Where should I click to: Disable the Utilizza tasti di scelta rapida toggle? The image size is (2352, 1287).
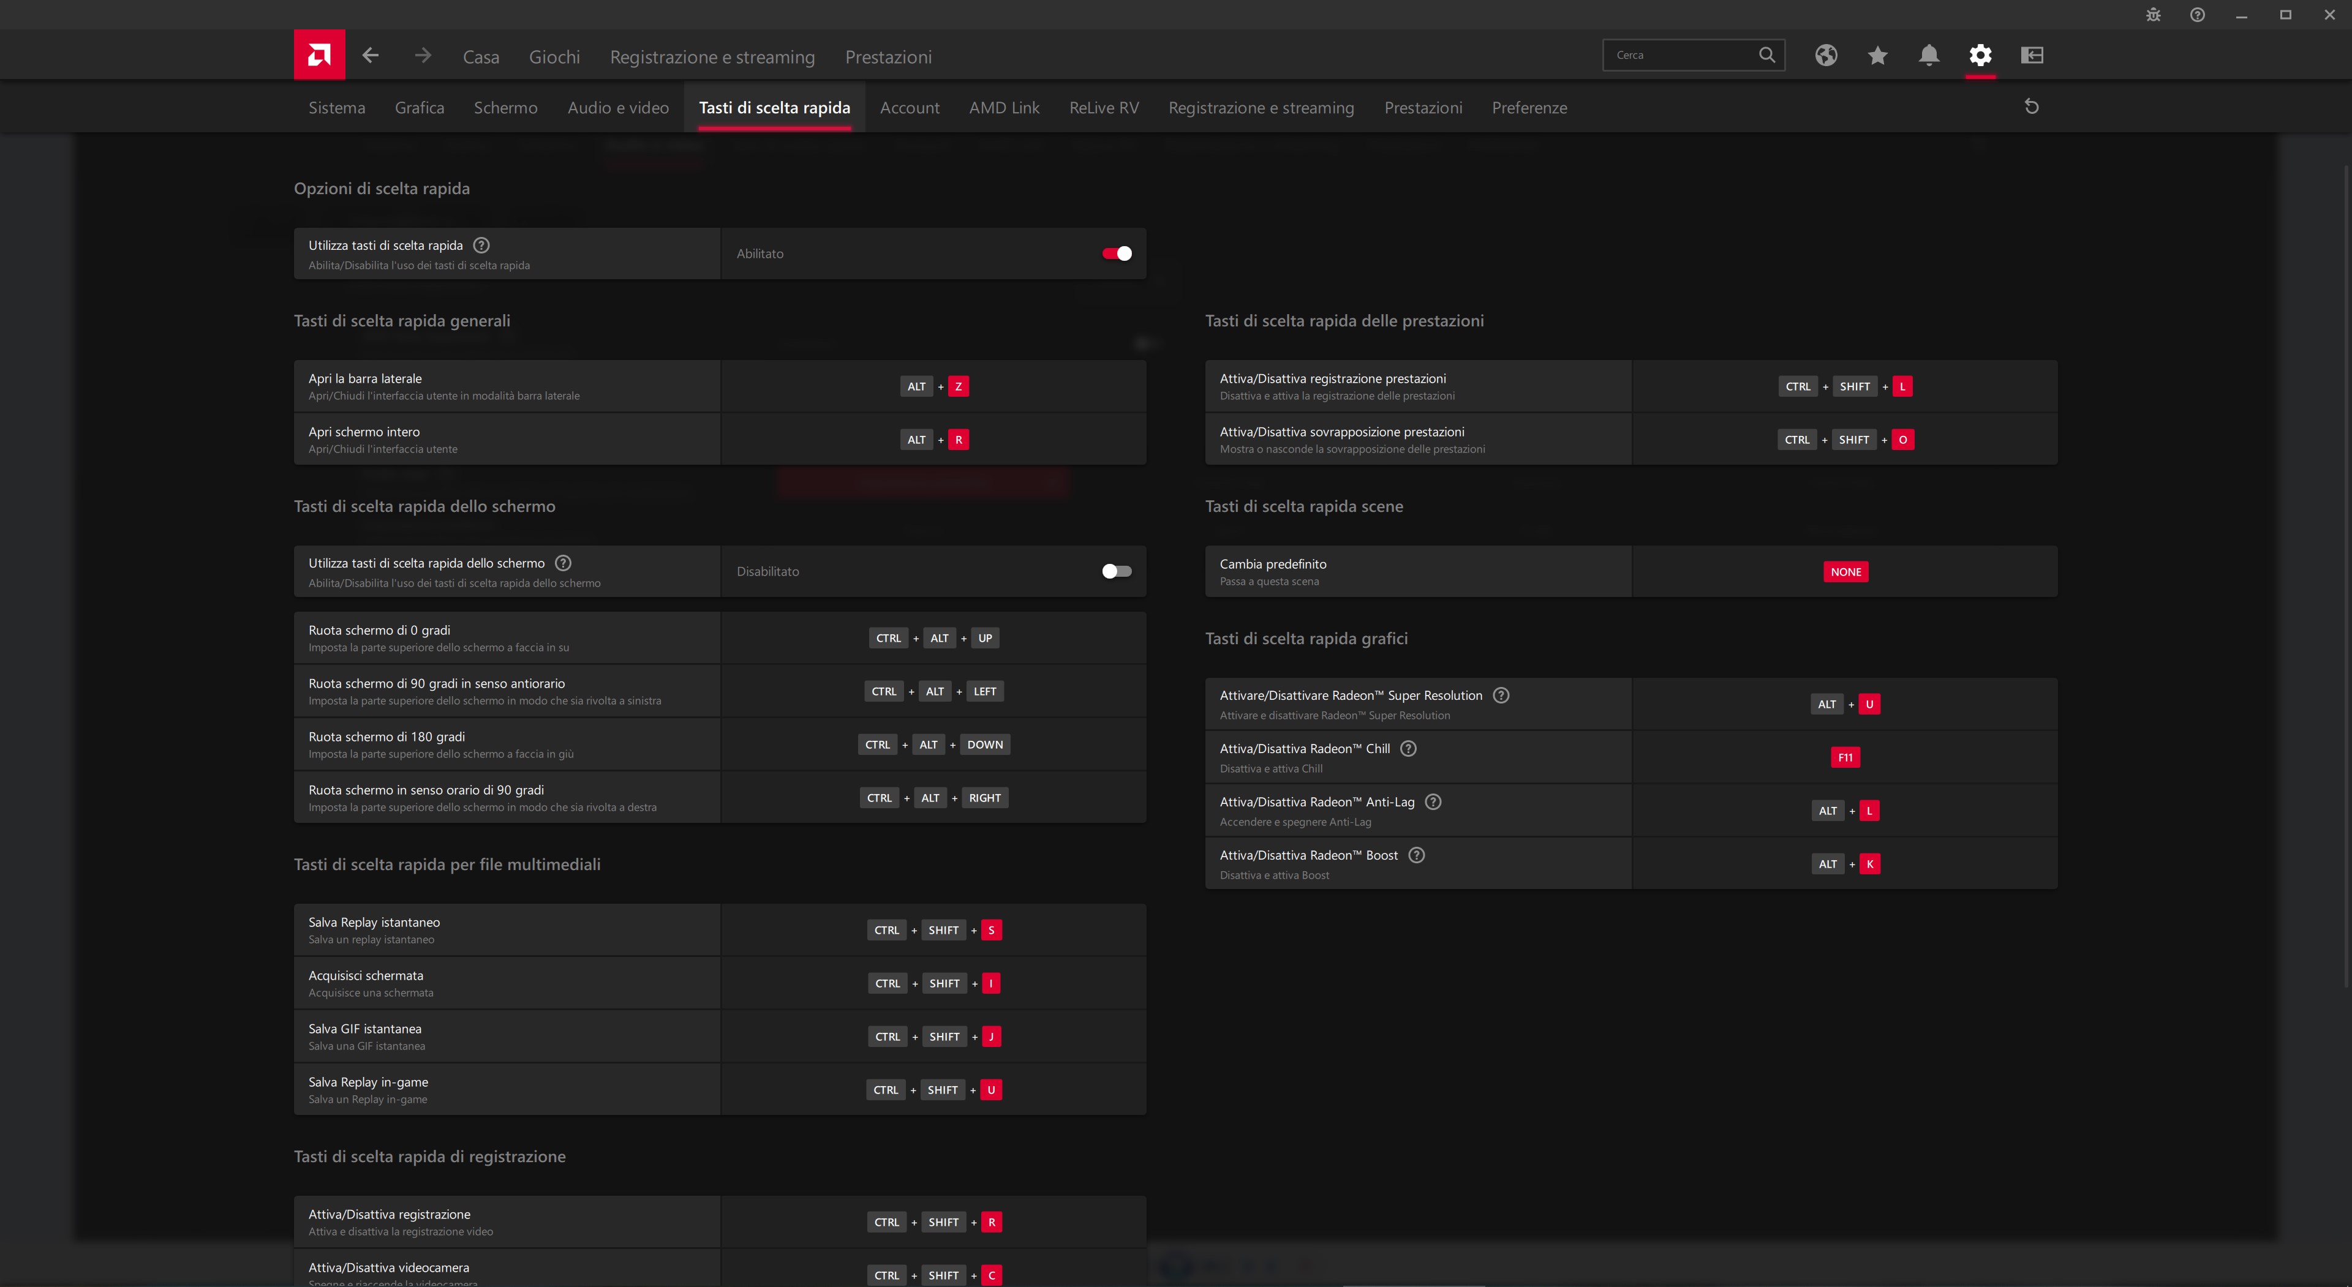tap(1117, 253)
